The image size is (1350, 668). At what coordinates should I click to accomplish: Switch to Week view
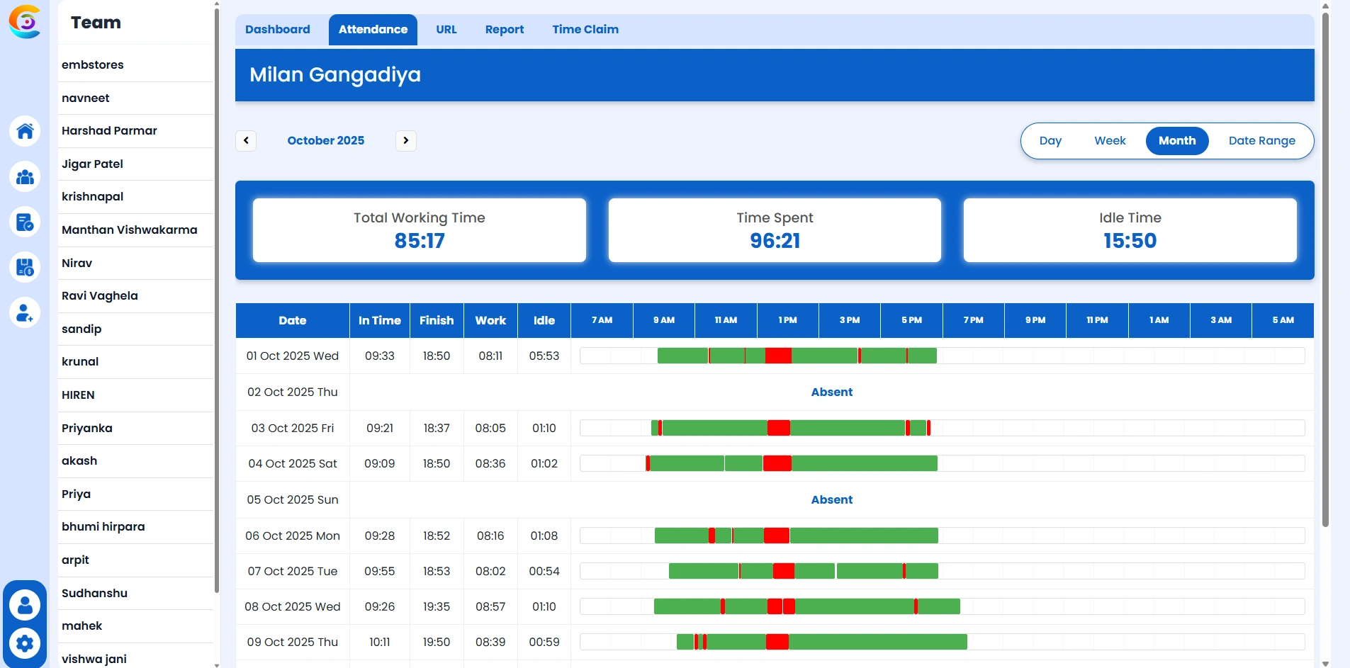click(1110, 141)
